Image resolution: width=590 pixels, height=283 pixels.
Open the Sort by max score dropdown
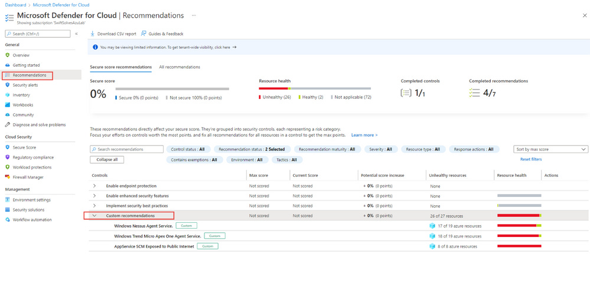(550, 149)
